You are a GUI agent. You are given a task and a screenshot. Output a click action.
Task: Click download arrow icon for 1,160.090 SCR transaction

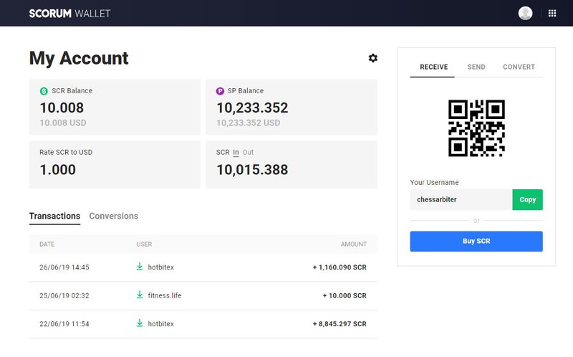point(140,267)
